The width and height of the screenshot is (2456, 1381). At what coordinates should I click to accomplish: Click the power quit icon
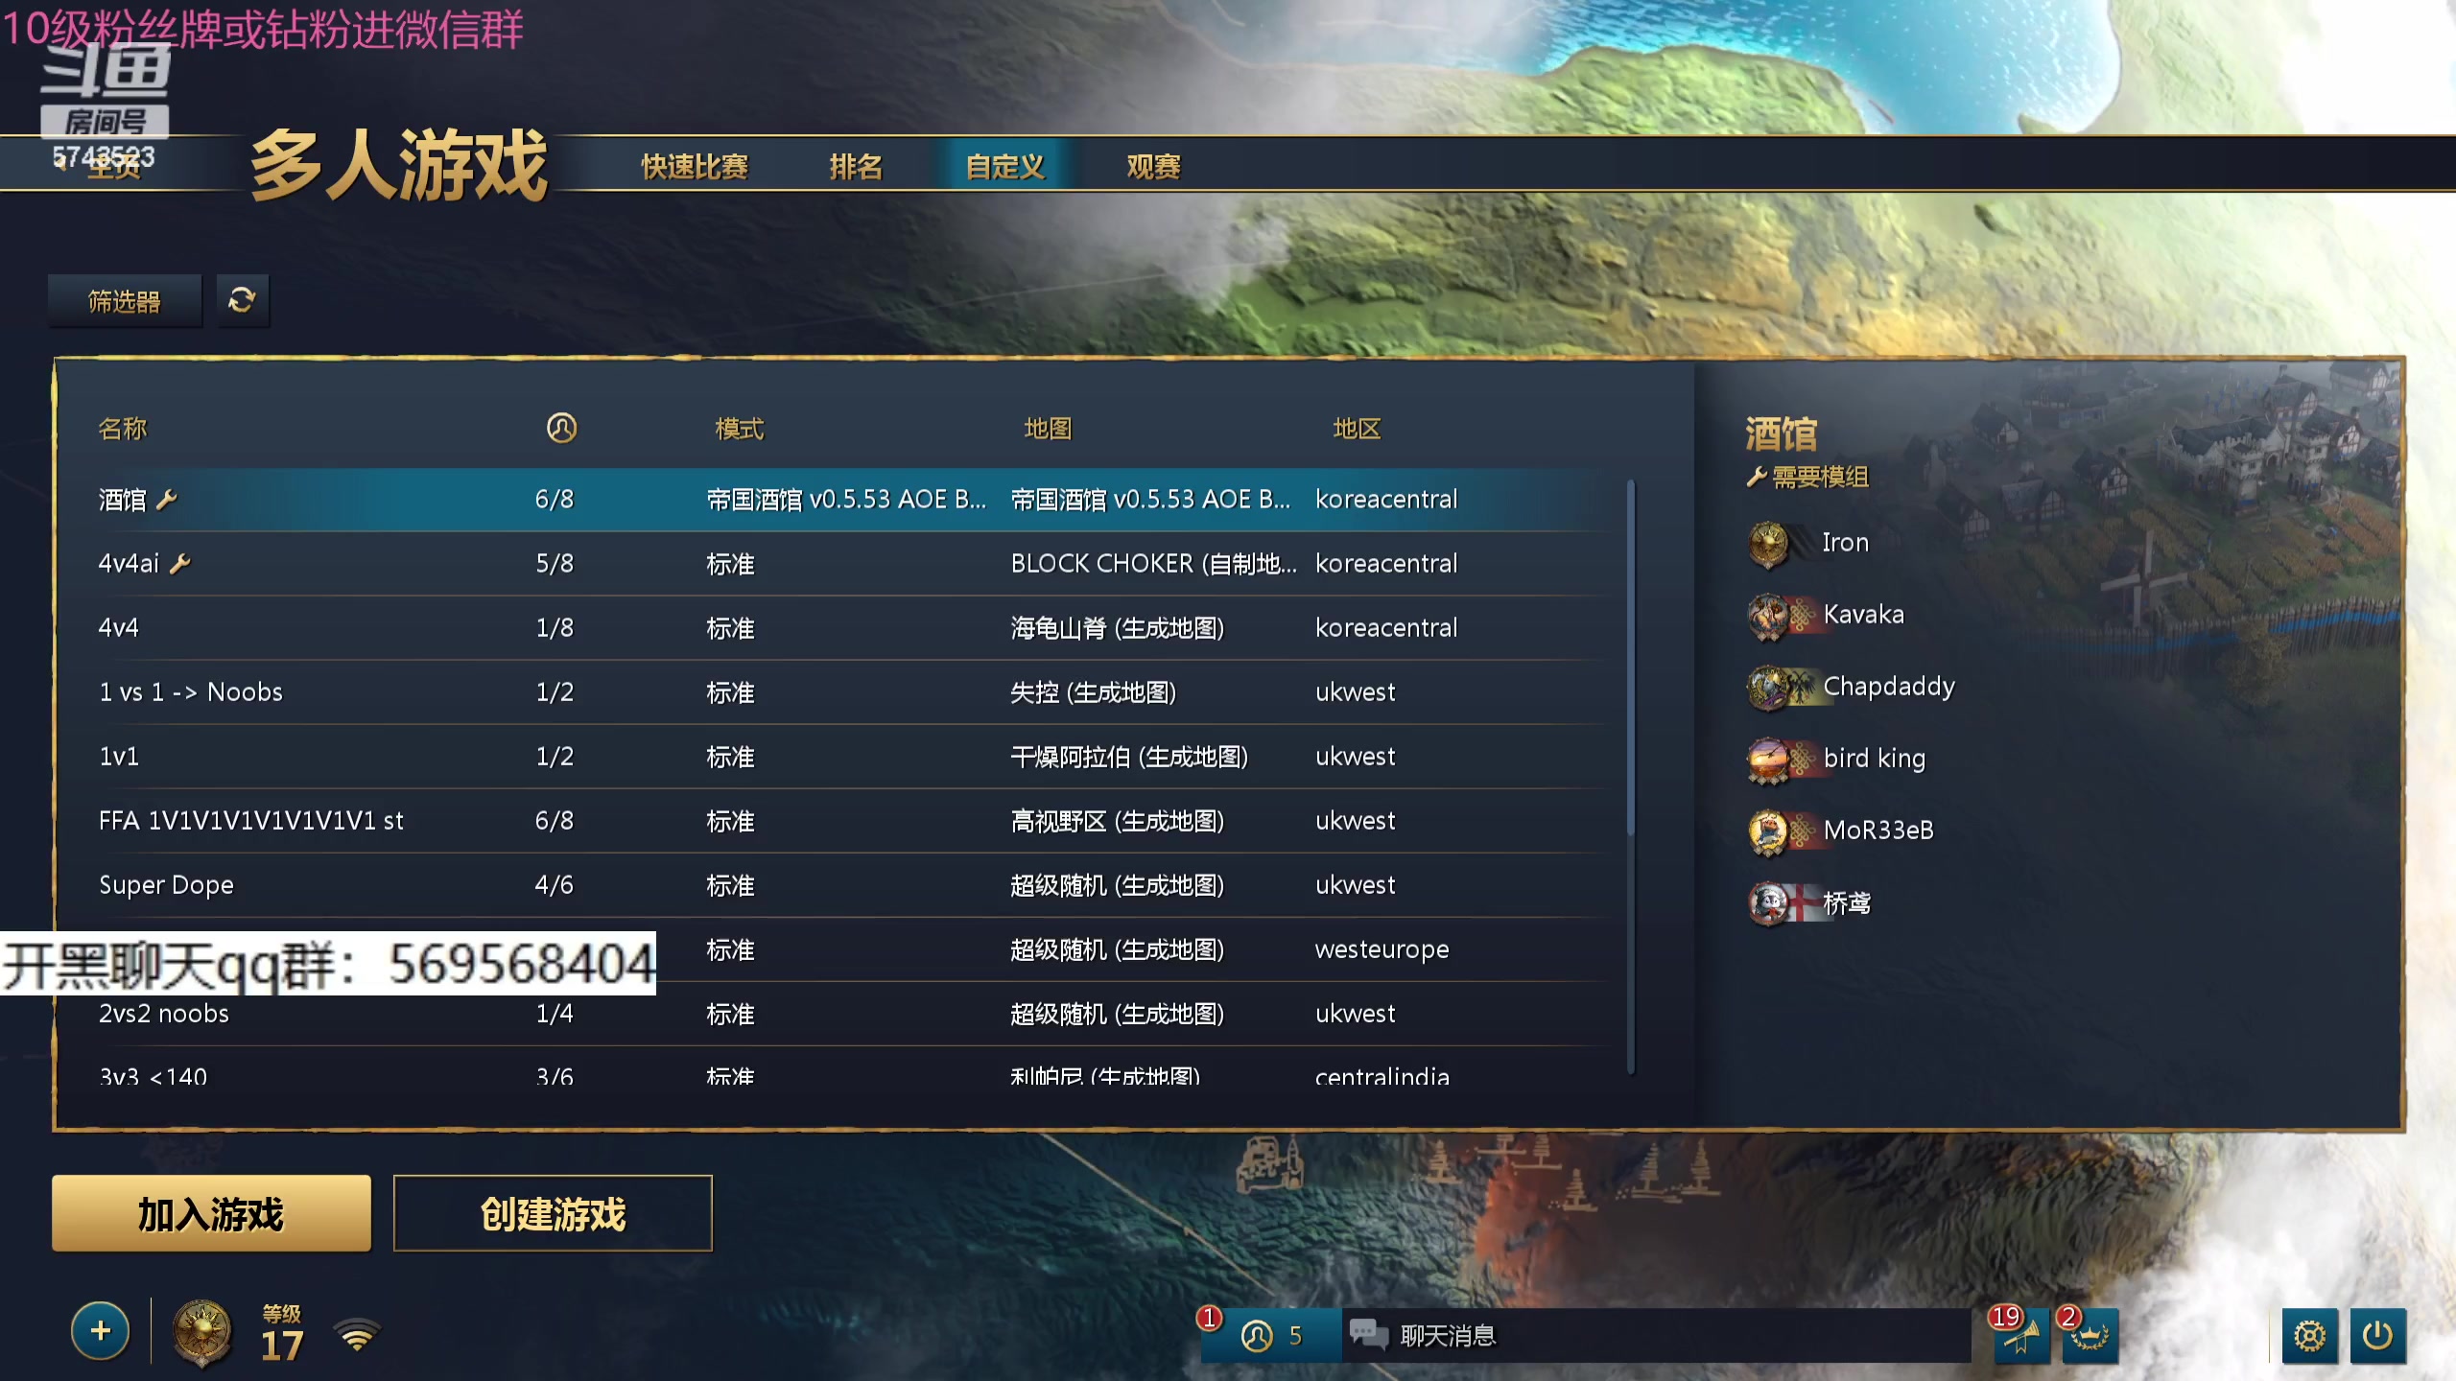pyautogui.click(x=2378, y=1335)
